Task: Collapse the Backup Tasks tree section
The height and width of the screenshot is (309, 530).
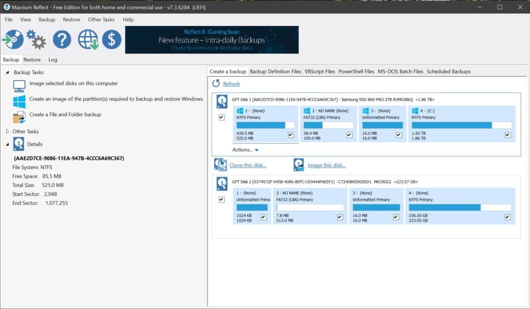Action: coord(7,72)
